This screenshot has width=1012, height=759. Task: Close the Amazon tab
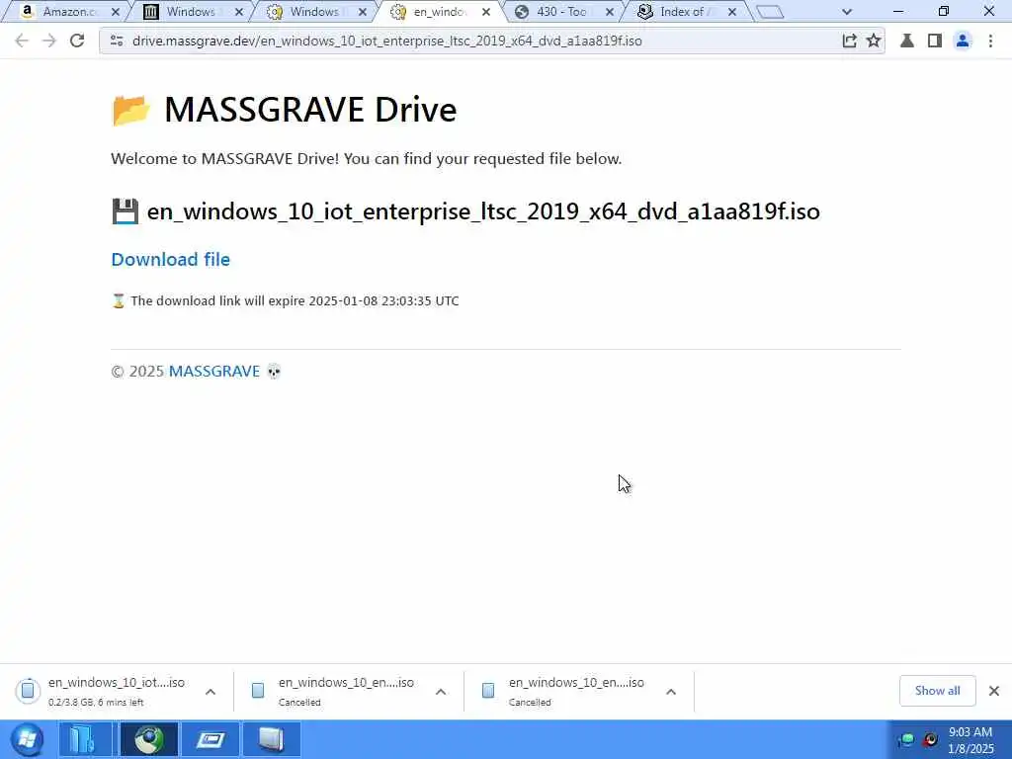(116, 12)
